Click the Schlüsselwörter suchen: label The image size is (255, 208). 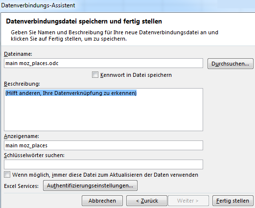(x=34, y=155)
